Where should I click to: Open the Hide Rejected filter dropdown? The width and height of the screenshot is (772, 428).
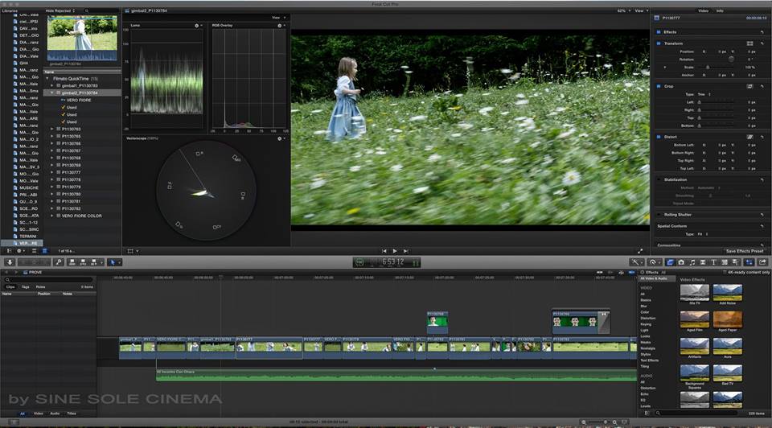pos(60,10)
